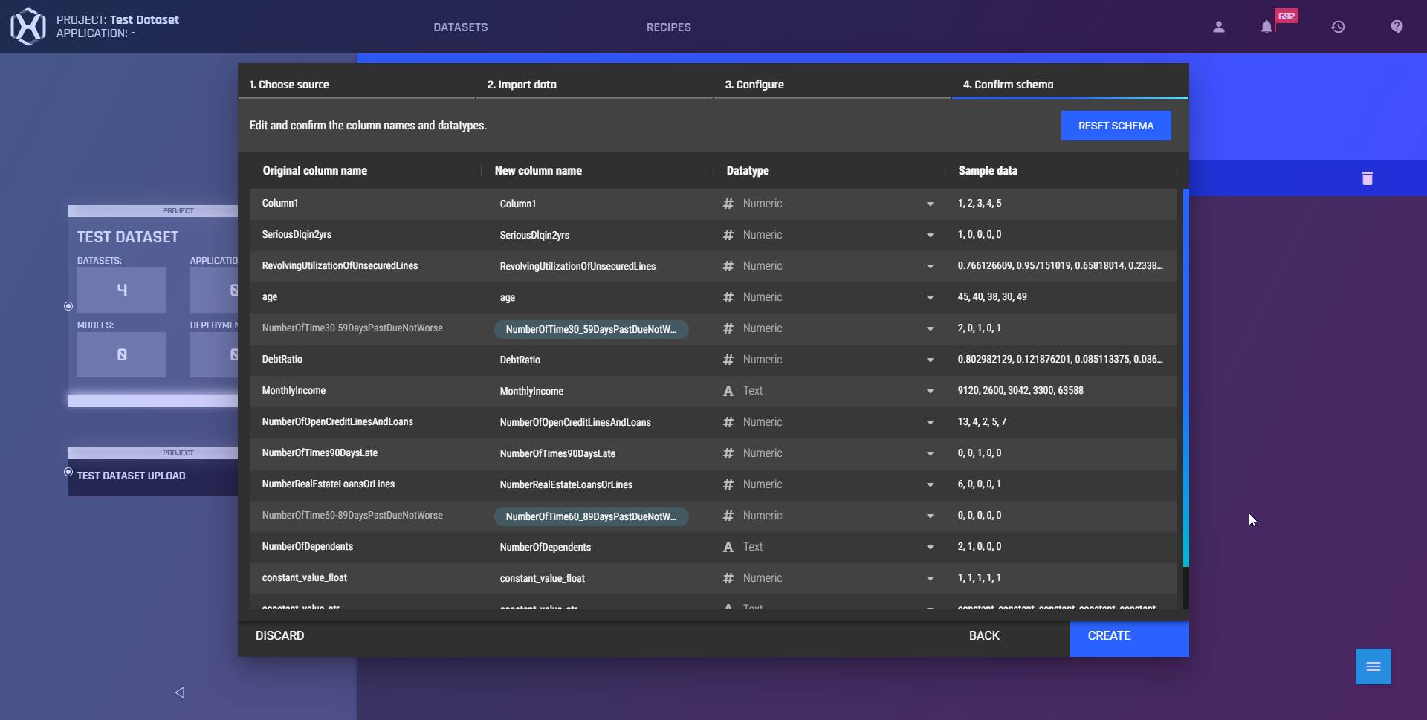Click the Original column name header
This screenshot has height=720, width=1427.
click(x=314, y=171)
